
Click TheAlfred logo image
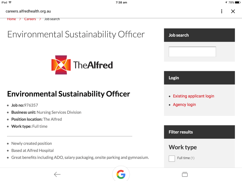pos(82,65)
